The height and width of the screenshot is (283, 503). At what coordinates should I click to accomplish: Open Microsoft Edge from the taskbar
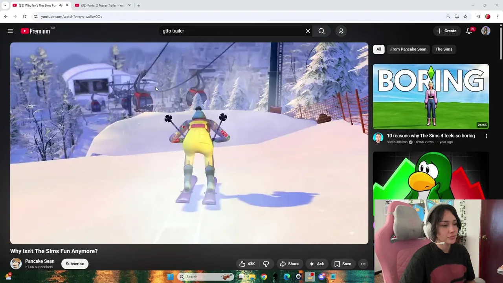pos(287,277)
